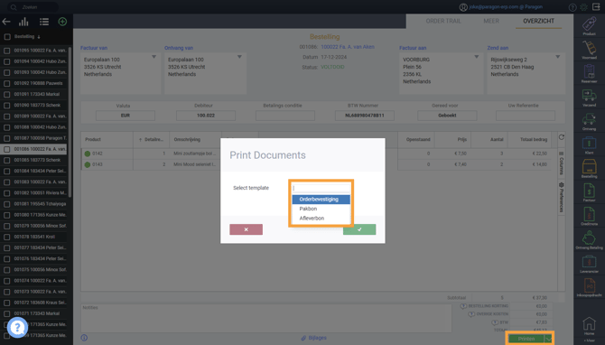The width and height of the screenshot is (605, 345).
Task: Check order 001092 Pauwels checkbox
Action: point(7,83)
